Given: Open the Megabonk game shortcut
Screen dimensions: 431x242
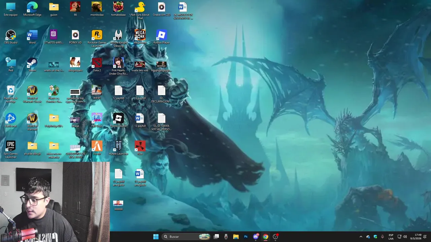Looking at the screenshot, I should point(140,37).
